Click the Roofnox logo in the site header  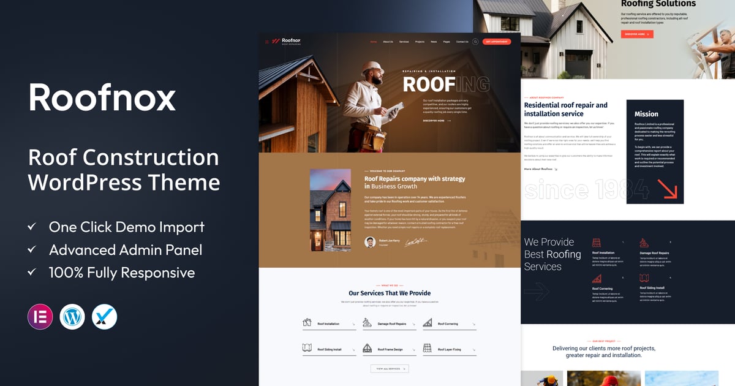pyautogui.click(x=287, y=41)
